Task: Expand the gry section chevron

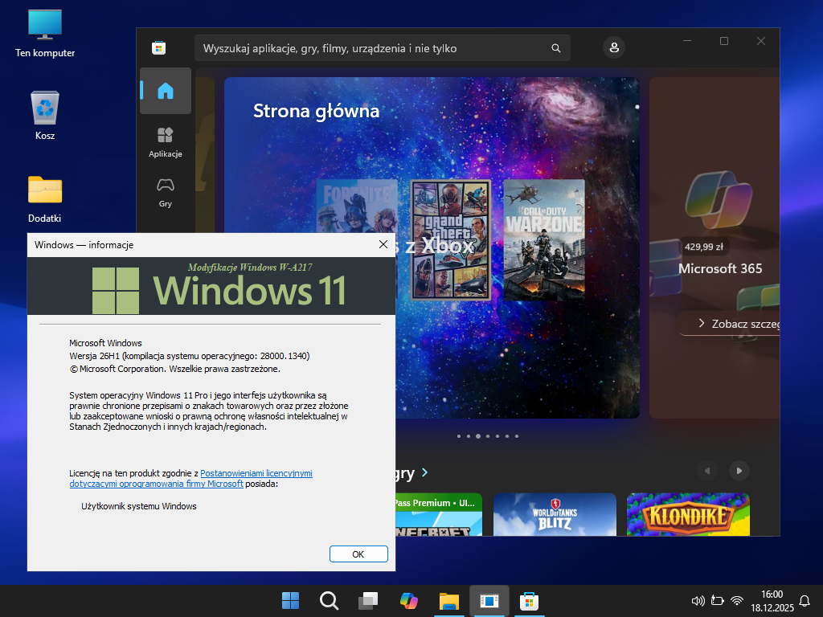Action: 424,472
